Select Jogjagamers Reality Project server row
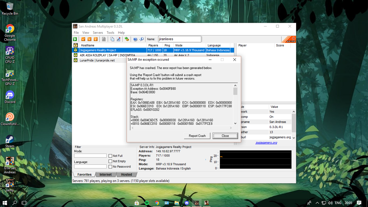The height and width of the screenshot is (207, 368). (154, 50)
